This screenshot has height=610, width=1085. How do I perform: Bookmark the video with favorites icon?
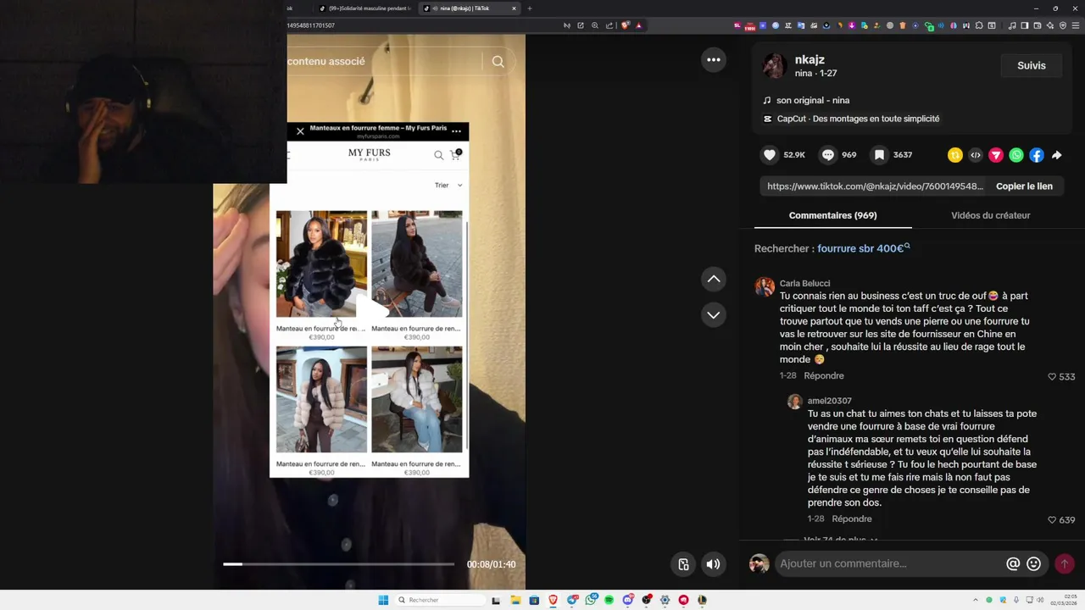coord(880,155)
